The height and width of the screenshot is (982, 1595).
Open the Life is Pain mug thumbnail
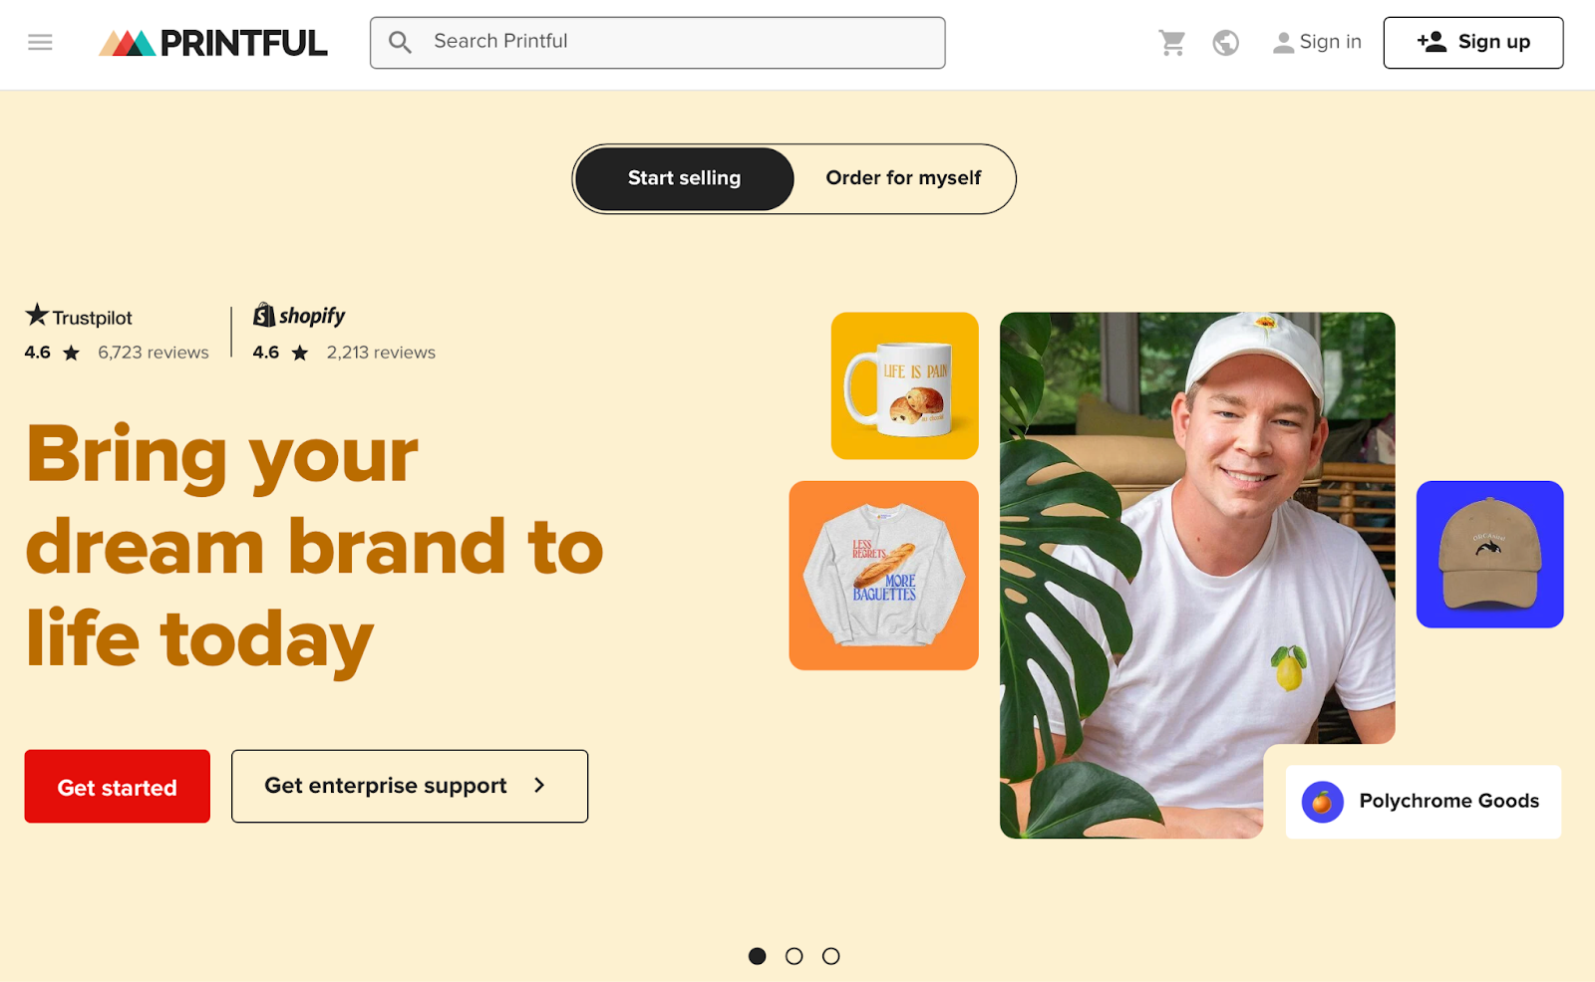pyautogui.click(x=904, y=385)
